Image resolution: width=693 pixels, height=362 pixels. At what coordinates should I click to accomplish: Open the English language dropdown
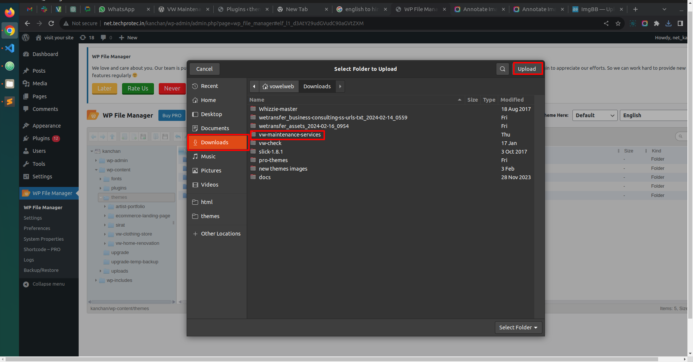(x=654, y=115)
